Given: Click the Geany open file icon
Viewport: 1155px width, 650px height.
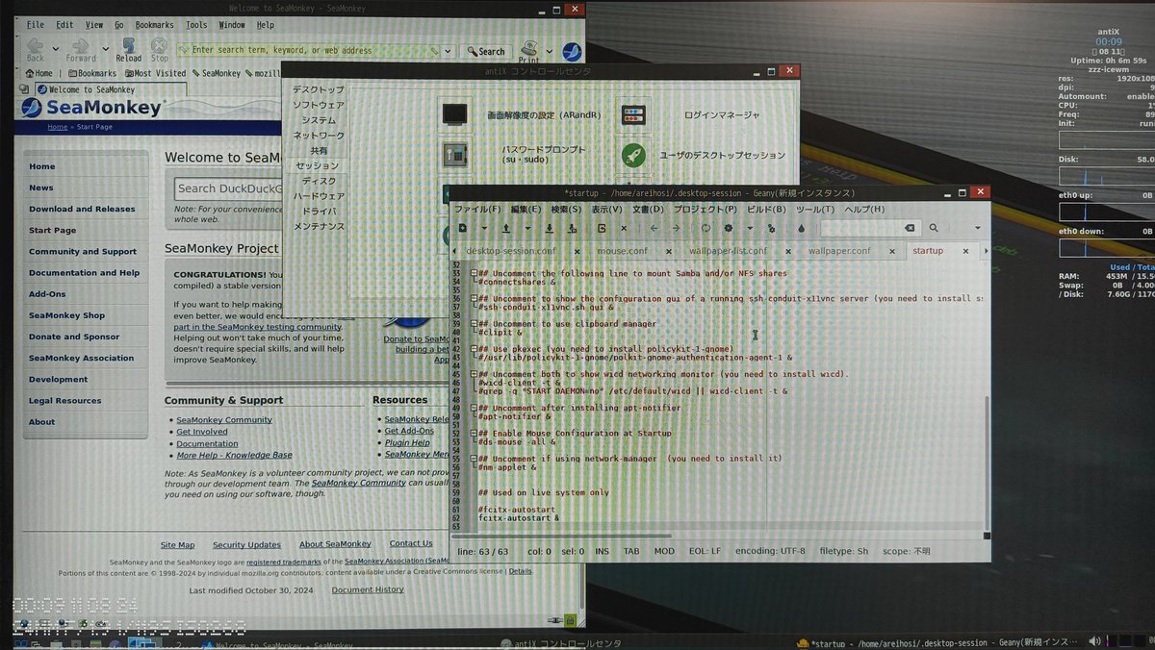Looking at the screenshot, I should click(506, 228).
